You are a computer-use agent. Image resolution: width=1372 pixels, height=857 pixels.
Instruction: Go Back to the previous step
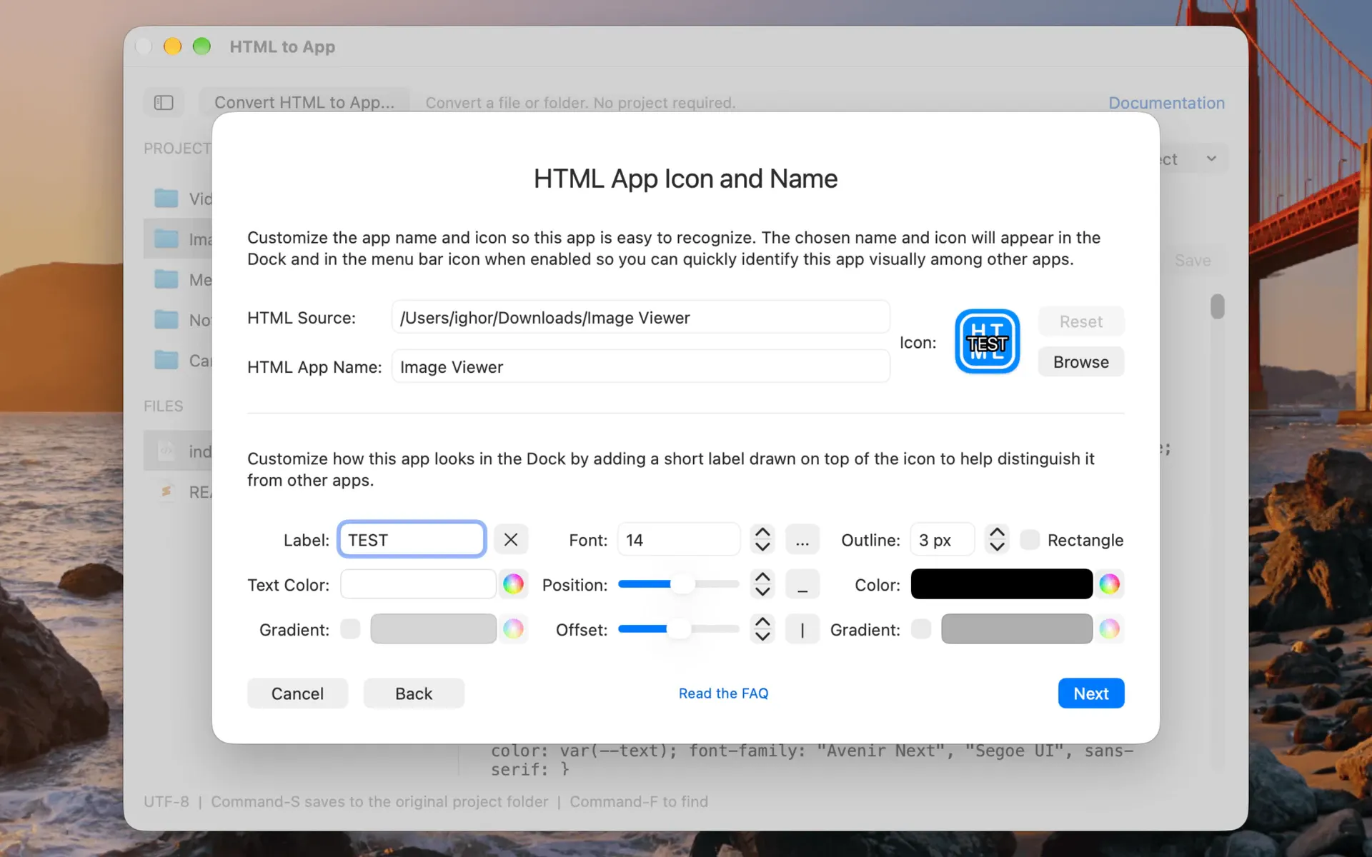tap(414, 693)
